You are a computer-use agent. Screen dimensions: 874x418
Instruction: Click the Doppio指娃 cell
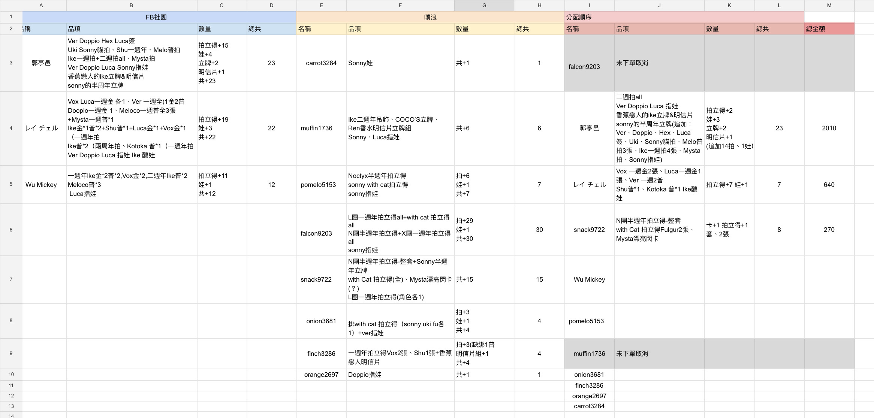pos(400,375)
